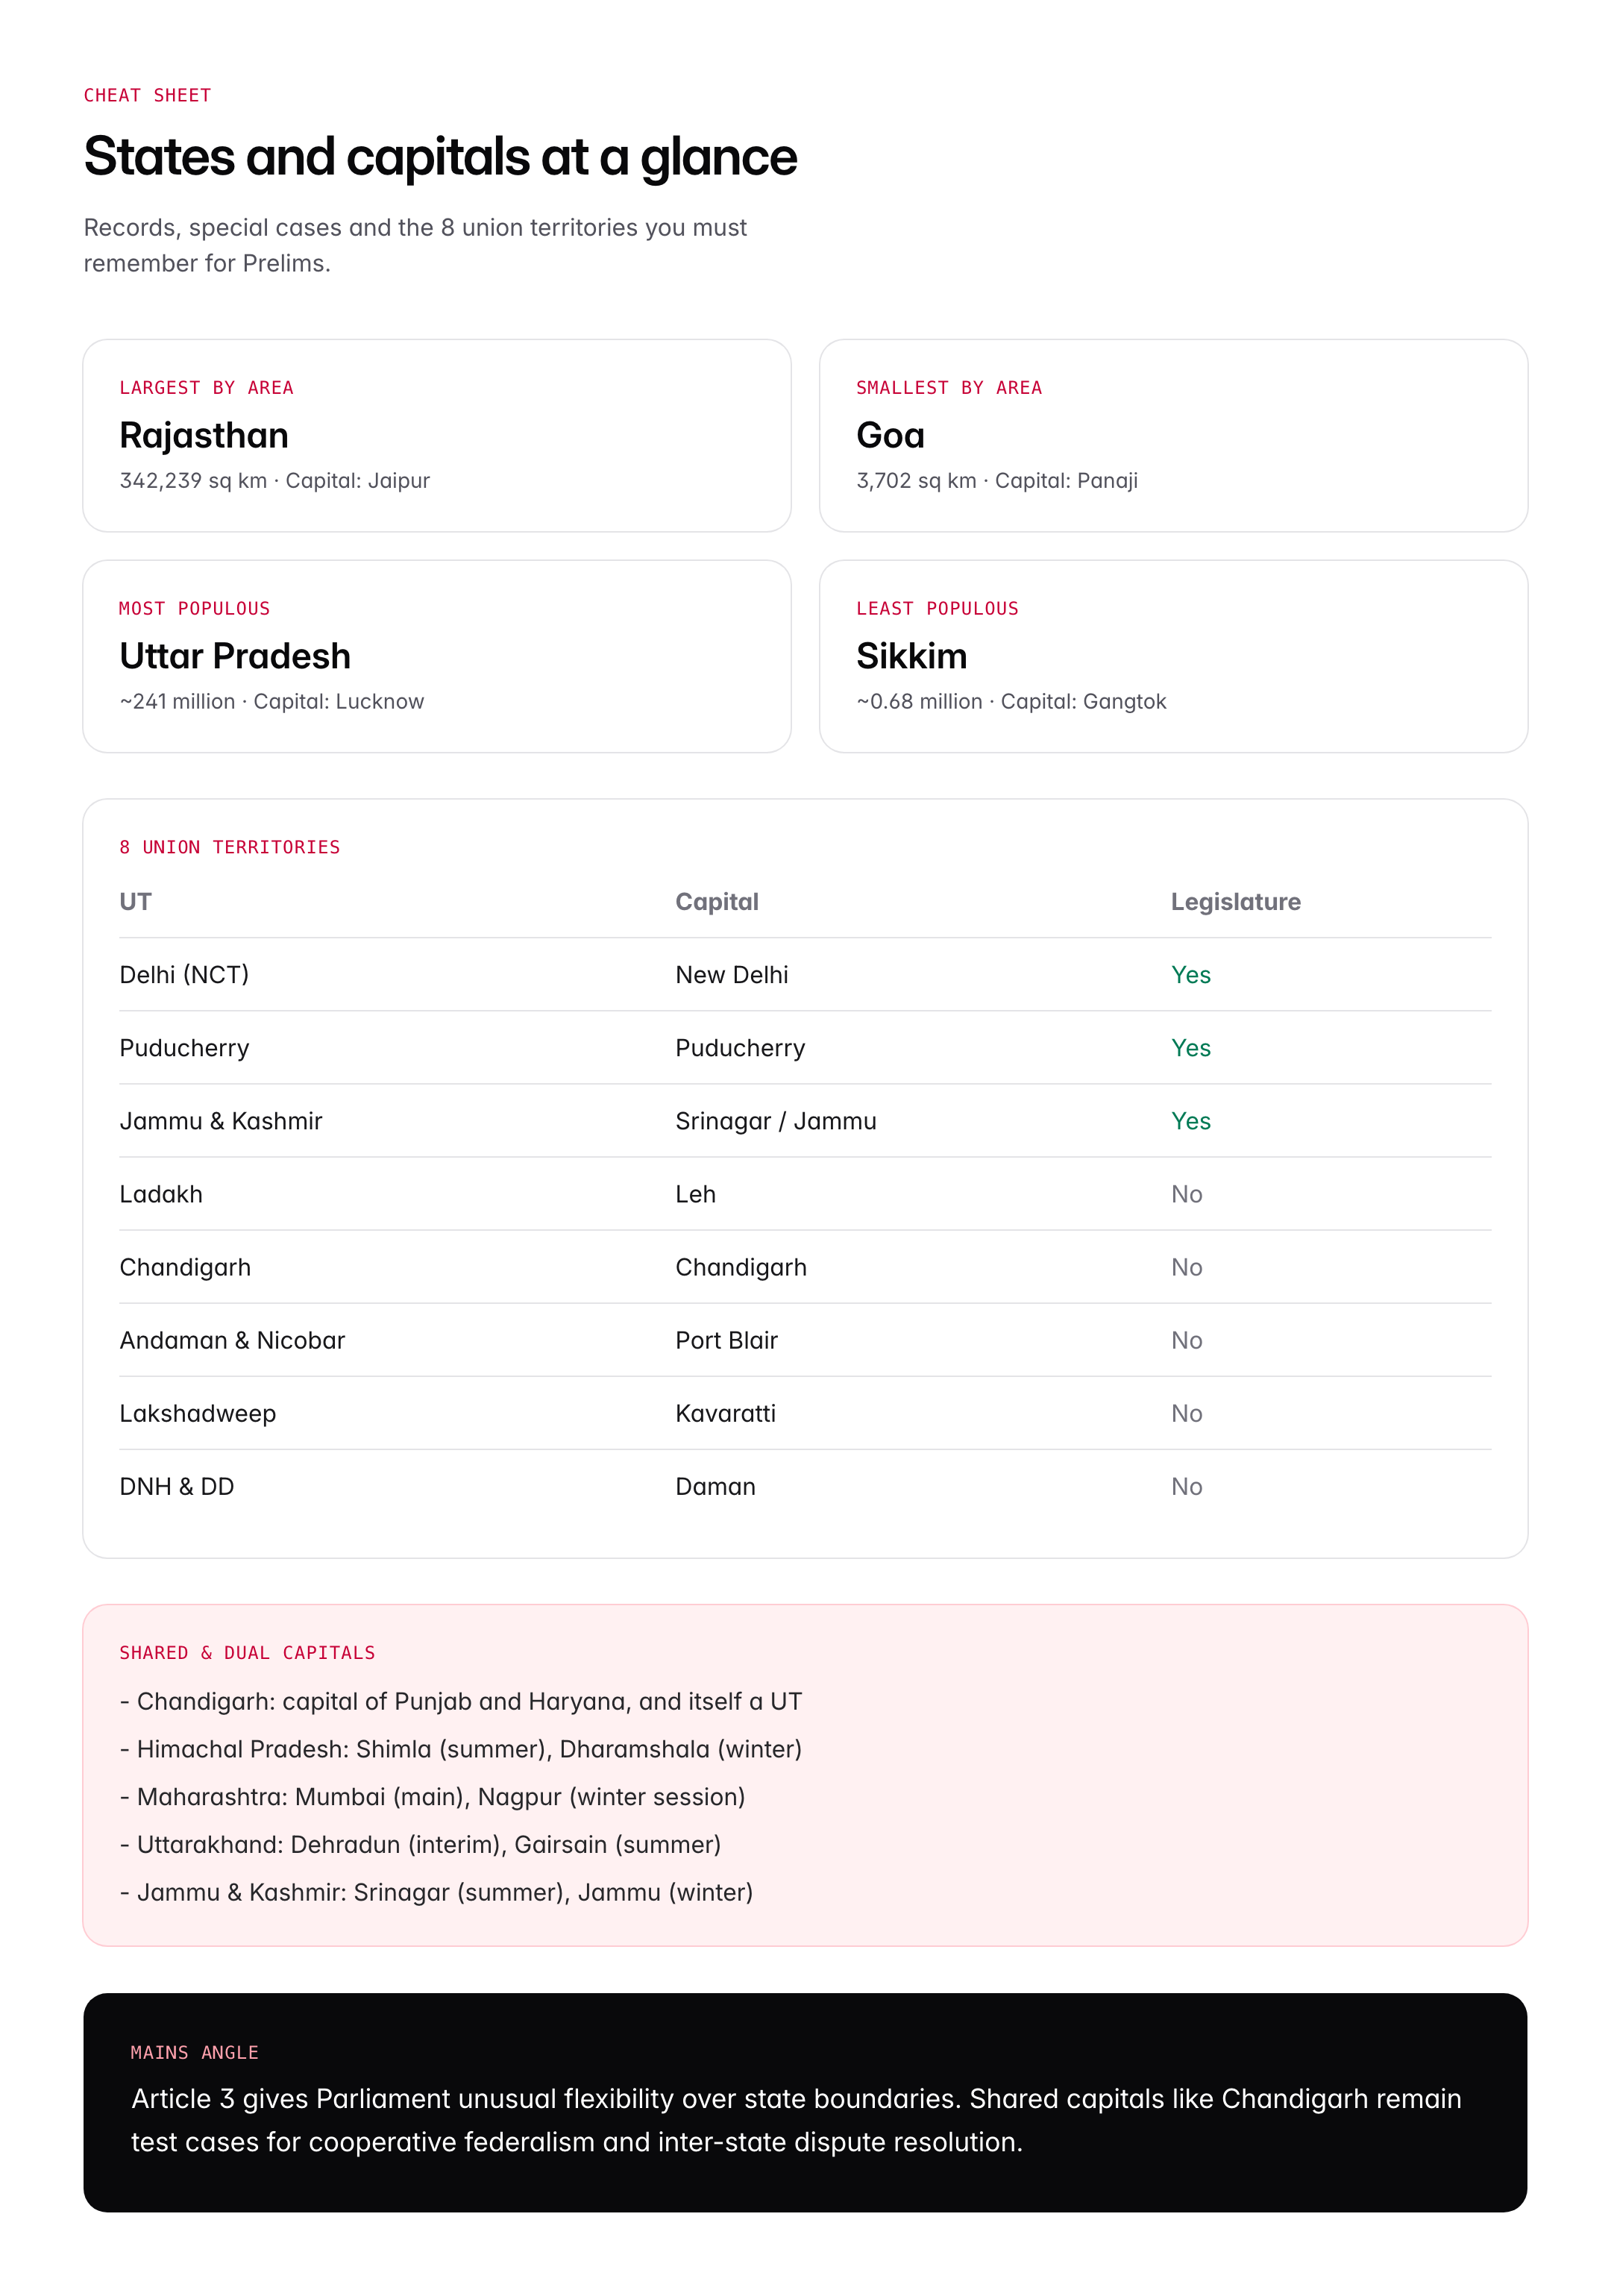The height and width of the screenshot is (2296, 1611).
Task: Click Puducherry's green Yes legislature value
Action: 1190,1048
